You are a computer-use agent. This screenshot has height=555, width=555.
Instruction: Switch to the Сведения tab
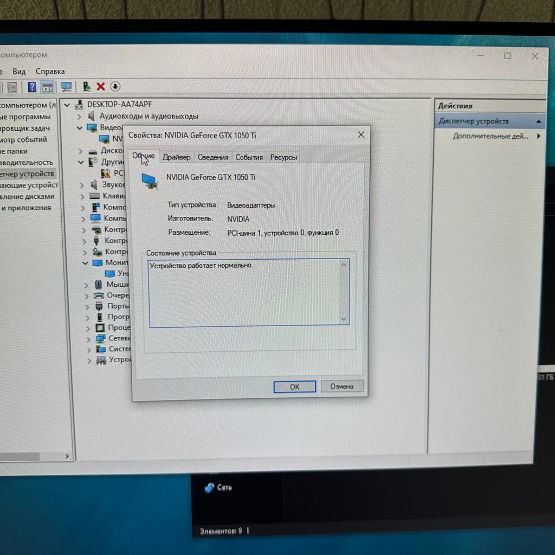point(213,157)
